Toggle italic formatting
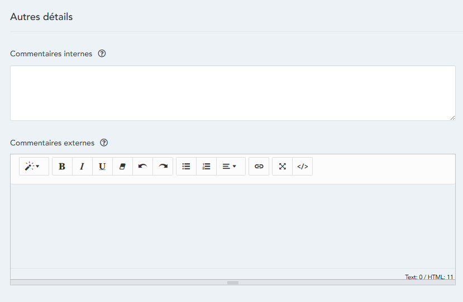 click(82, 167)
